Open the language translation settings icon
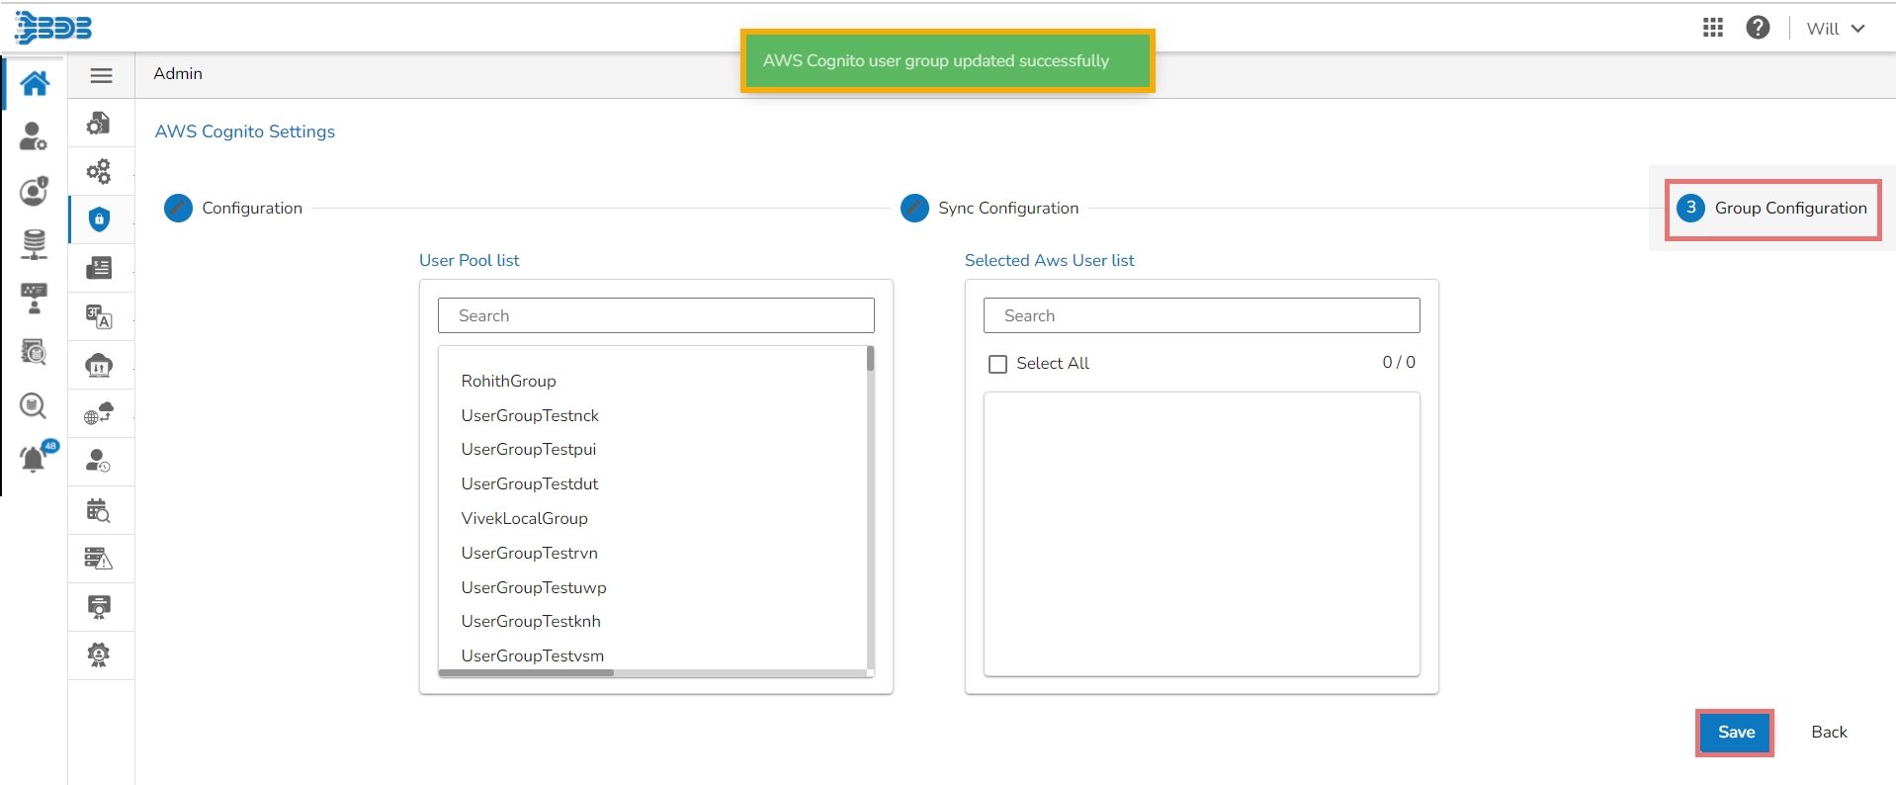 pyautogui.click(x=99, y=316)
